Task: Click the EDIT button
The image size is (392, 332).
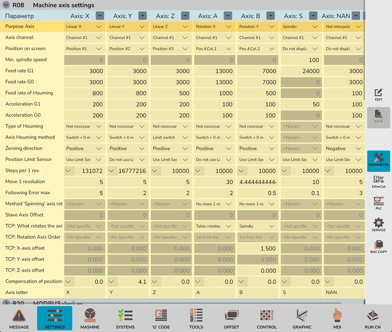Action: coord(378,95)
